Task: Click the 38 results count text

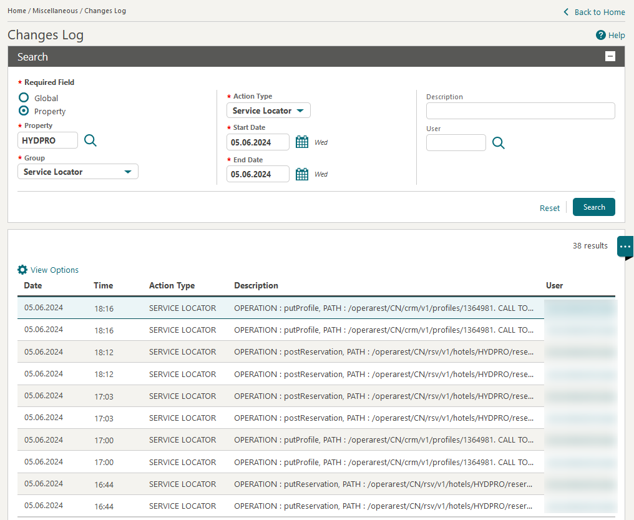Action: pos(590,245)
